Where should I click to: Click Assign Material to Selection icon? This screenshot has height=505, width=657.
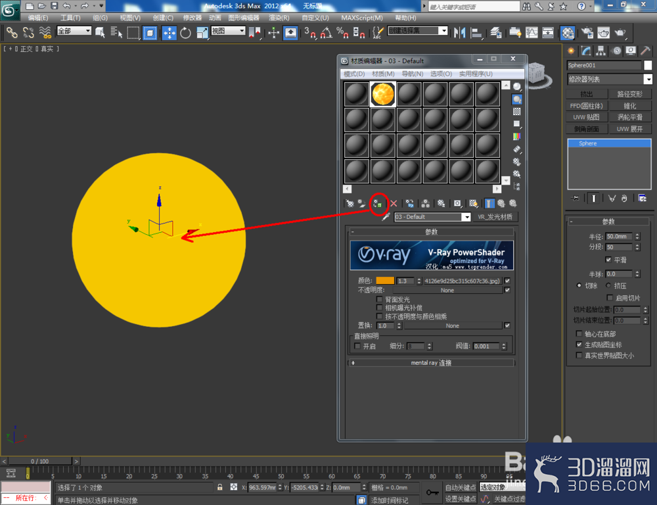(x=378, y=204)
